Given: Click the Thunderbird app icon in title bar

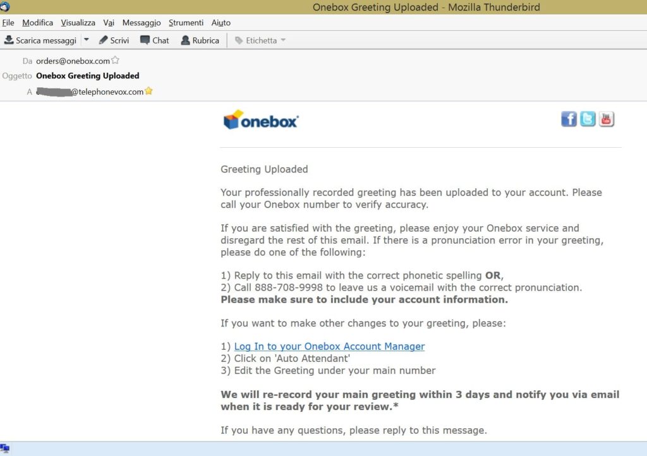Looking at the screenshot, I should click(x=5, y=6).
